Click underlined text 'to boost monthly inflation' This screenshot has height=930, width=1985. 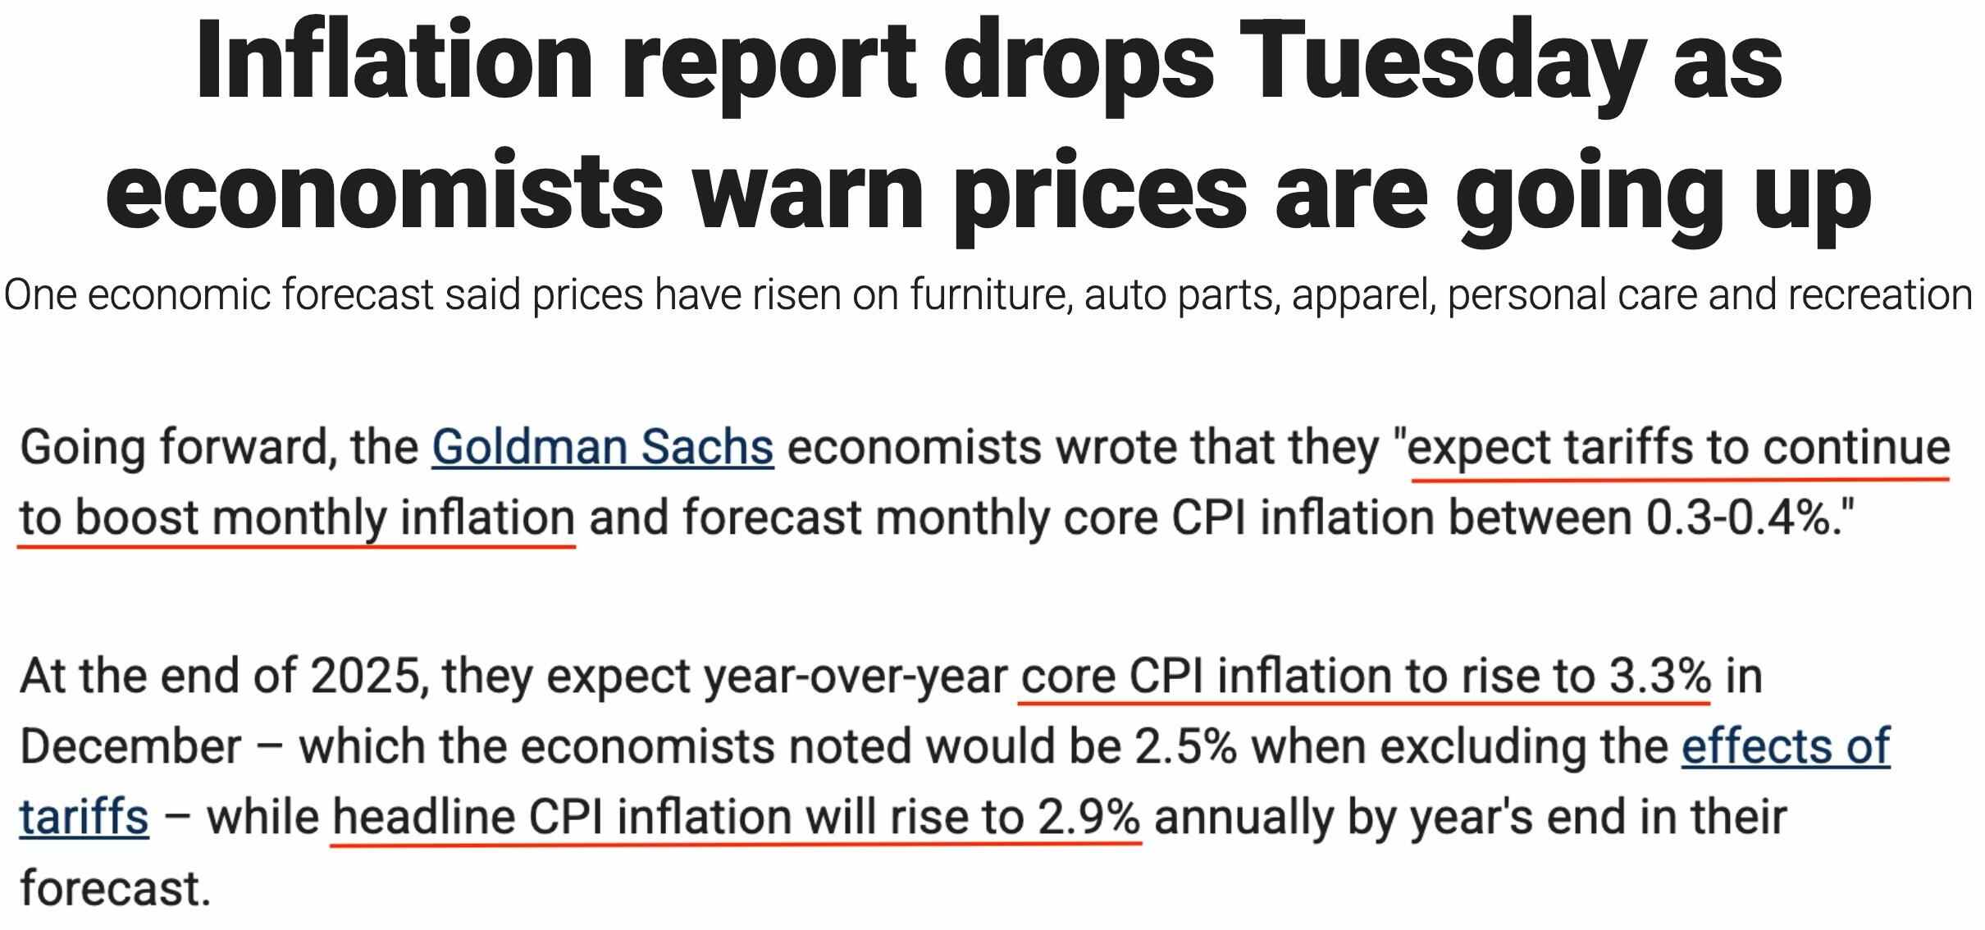(x=297, y=518)
